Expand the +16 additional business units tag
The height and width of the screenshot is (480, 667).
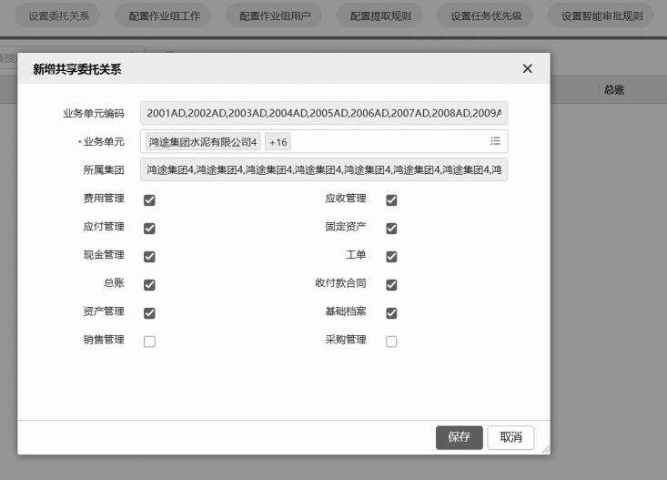coord(278,142)
